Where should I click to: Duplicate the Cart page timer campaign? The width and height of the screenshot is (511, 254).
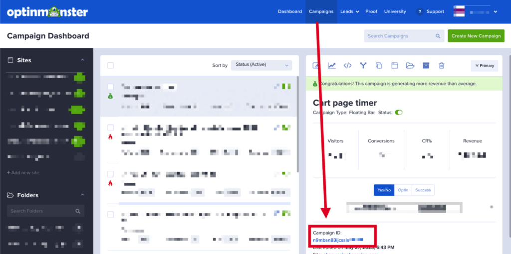point(379,65)
